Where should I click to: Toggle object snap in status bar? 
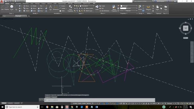117,104
